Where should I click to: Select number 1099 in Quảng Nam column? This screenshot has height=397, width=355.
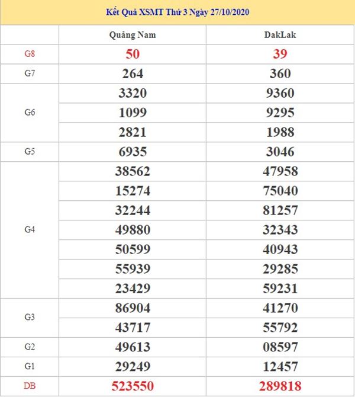133,113
